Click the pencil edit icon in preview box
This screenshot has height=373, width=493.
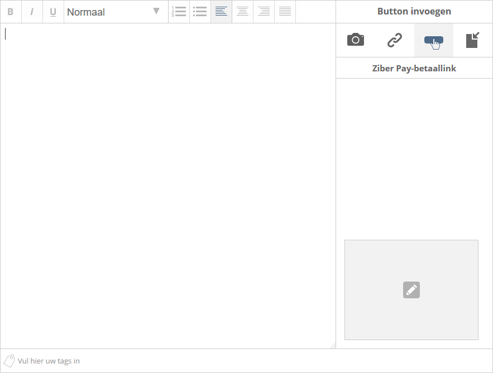pyautogui.click(x=411, y=290)
